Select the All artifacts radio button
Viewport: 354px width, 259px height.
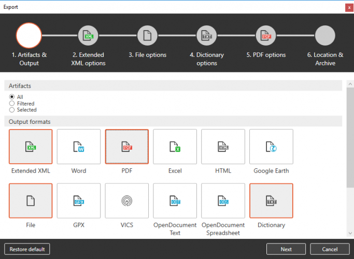(x=12, y=97)
